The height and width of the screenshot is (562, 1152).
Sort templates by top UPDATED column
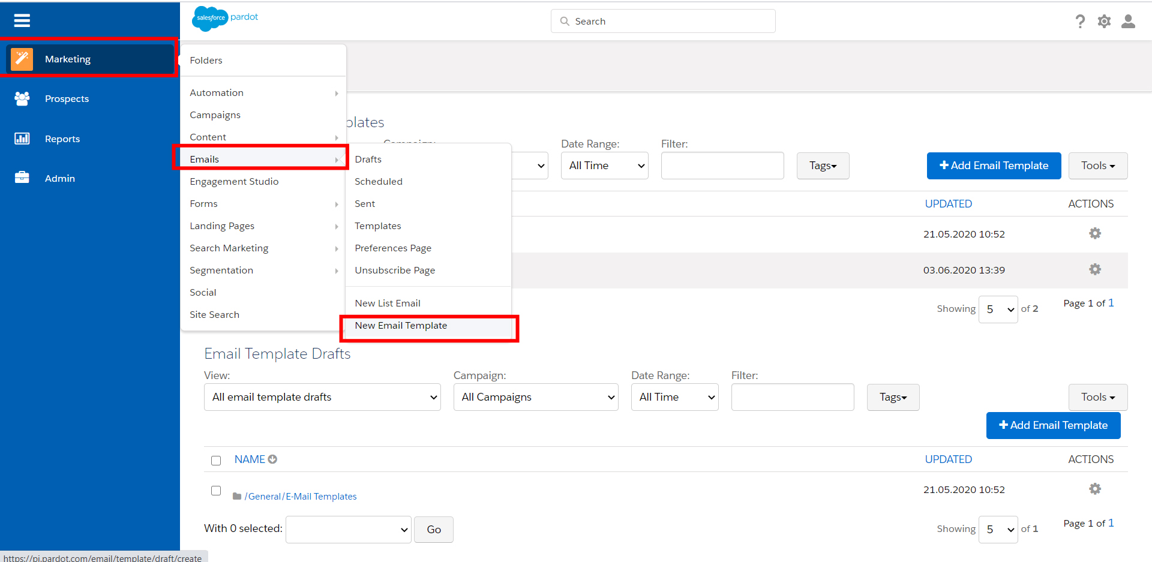click(948, 203)
